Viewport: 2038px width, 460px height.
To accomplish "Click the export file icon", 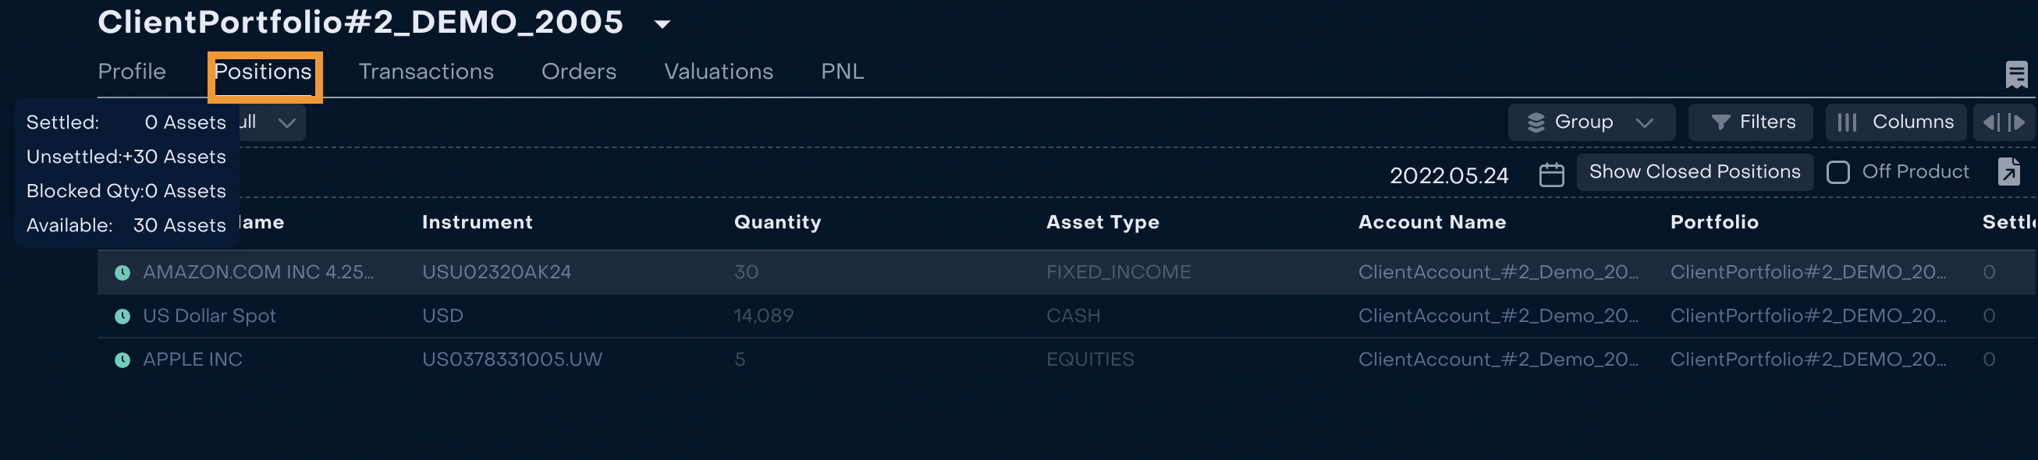I will point(2008,172).
